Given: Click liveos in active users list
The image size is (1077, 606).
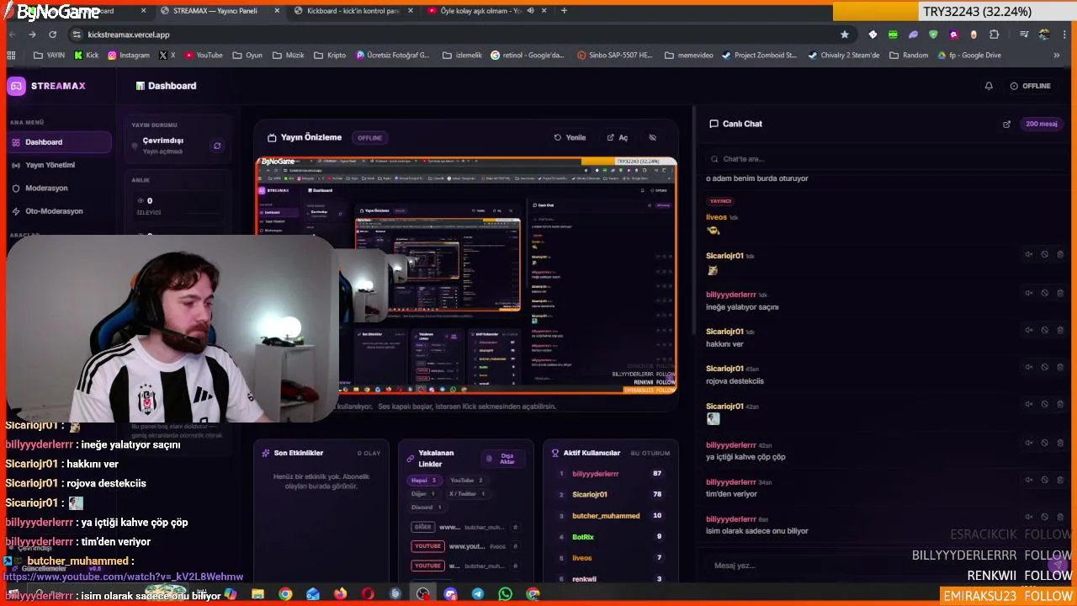Looking at the screenshot, I should [581, 558].
